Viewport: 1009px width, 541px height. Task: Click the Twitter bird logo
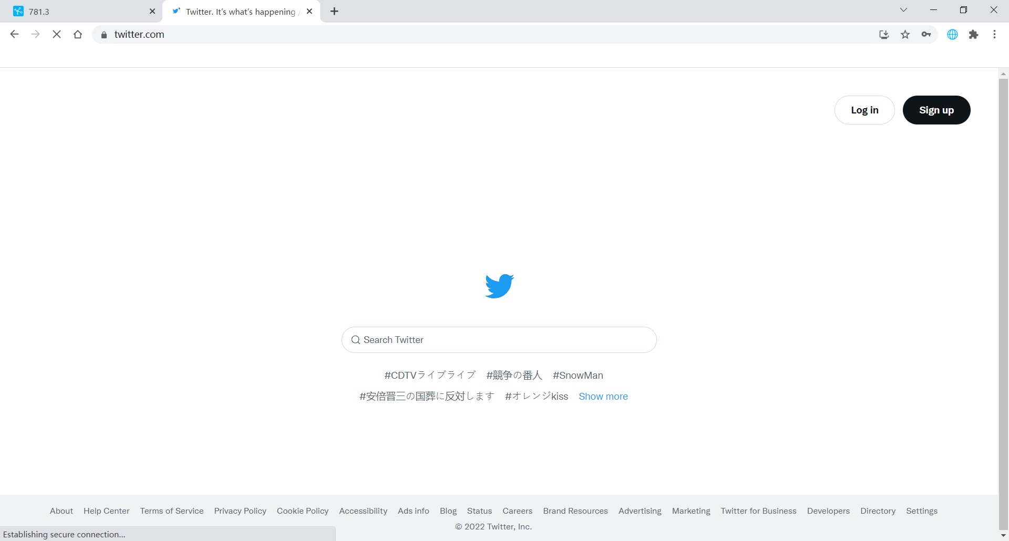499,286
